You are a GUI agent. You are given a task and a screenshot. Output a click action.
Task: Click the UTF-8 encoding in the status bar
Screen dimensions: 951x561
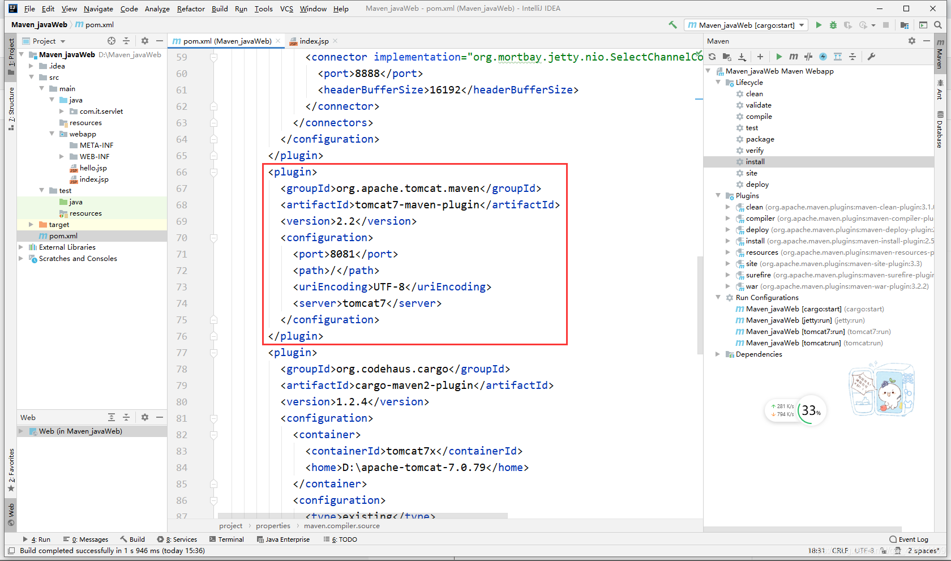tap(864, 551)
